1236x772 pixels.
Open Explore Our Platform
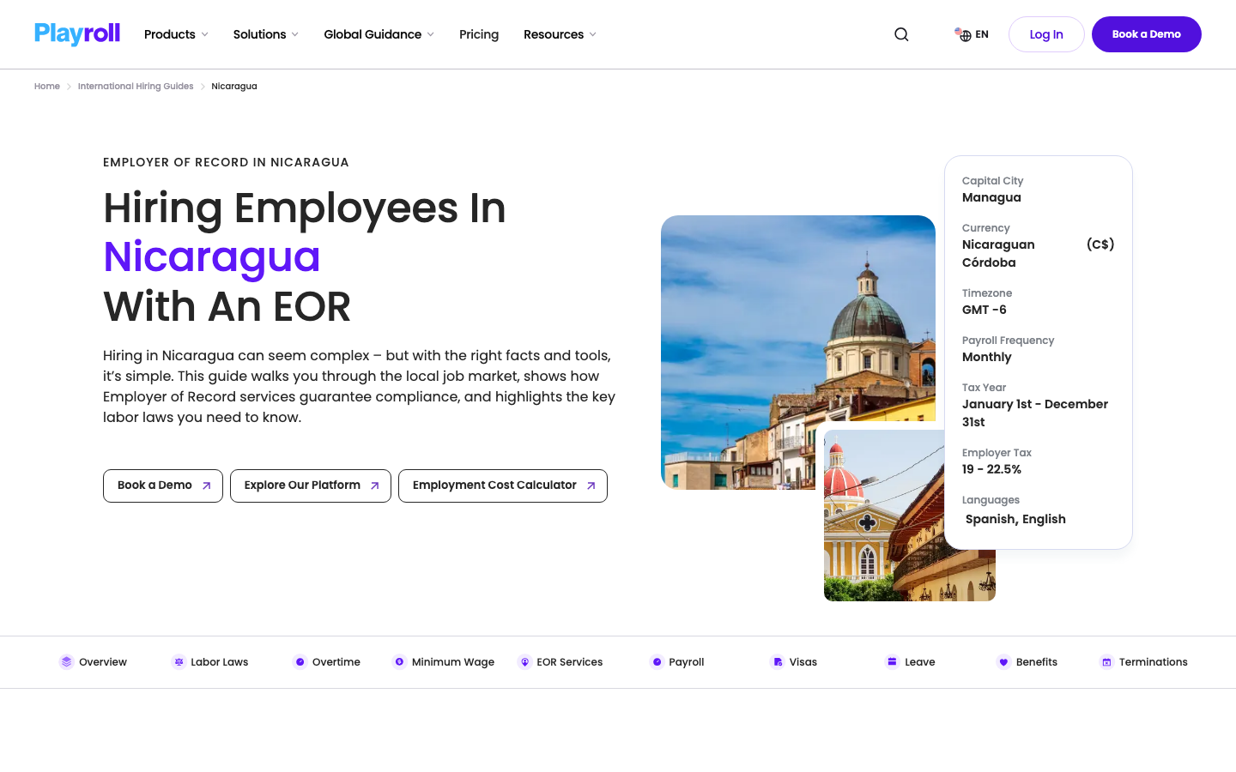[311, 486]
